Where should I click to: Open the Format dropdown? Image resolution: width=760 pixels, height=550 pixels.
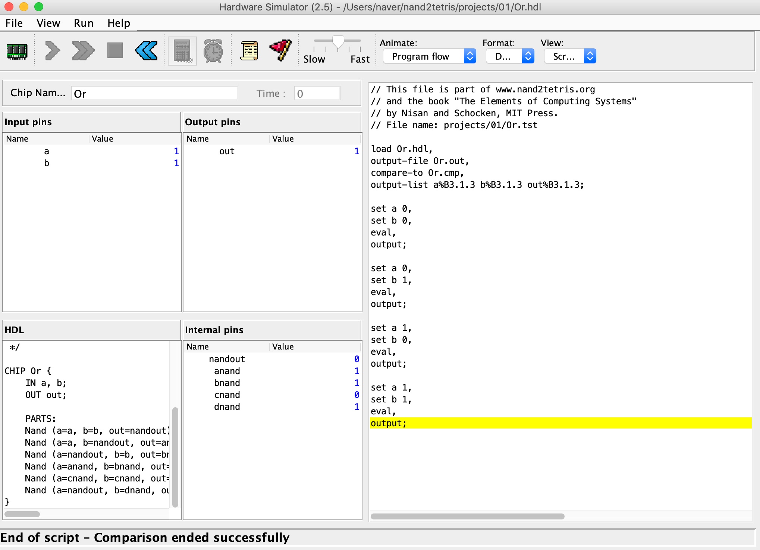(x=510, y=56)
